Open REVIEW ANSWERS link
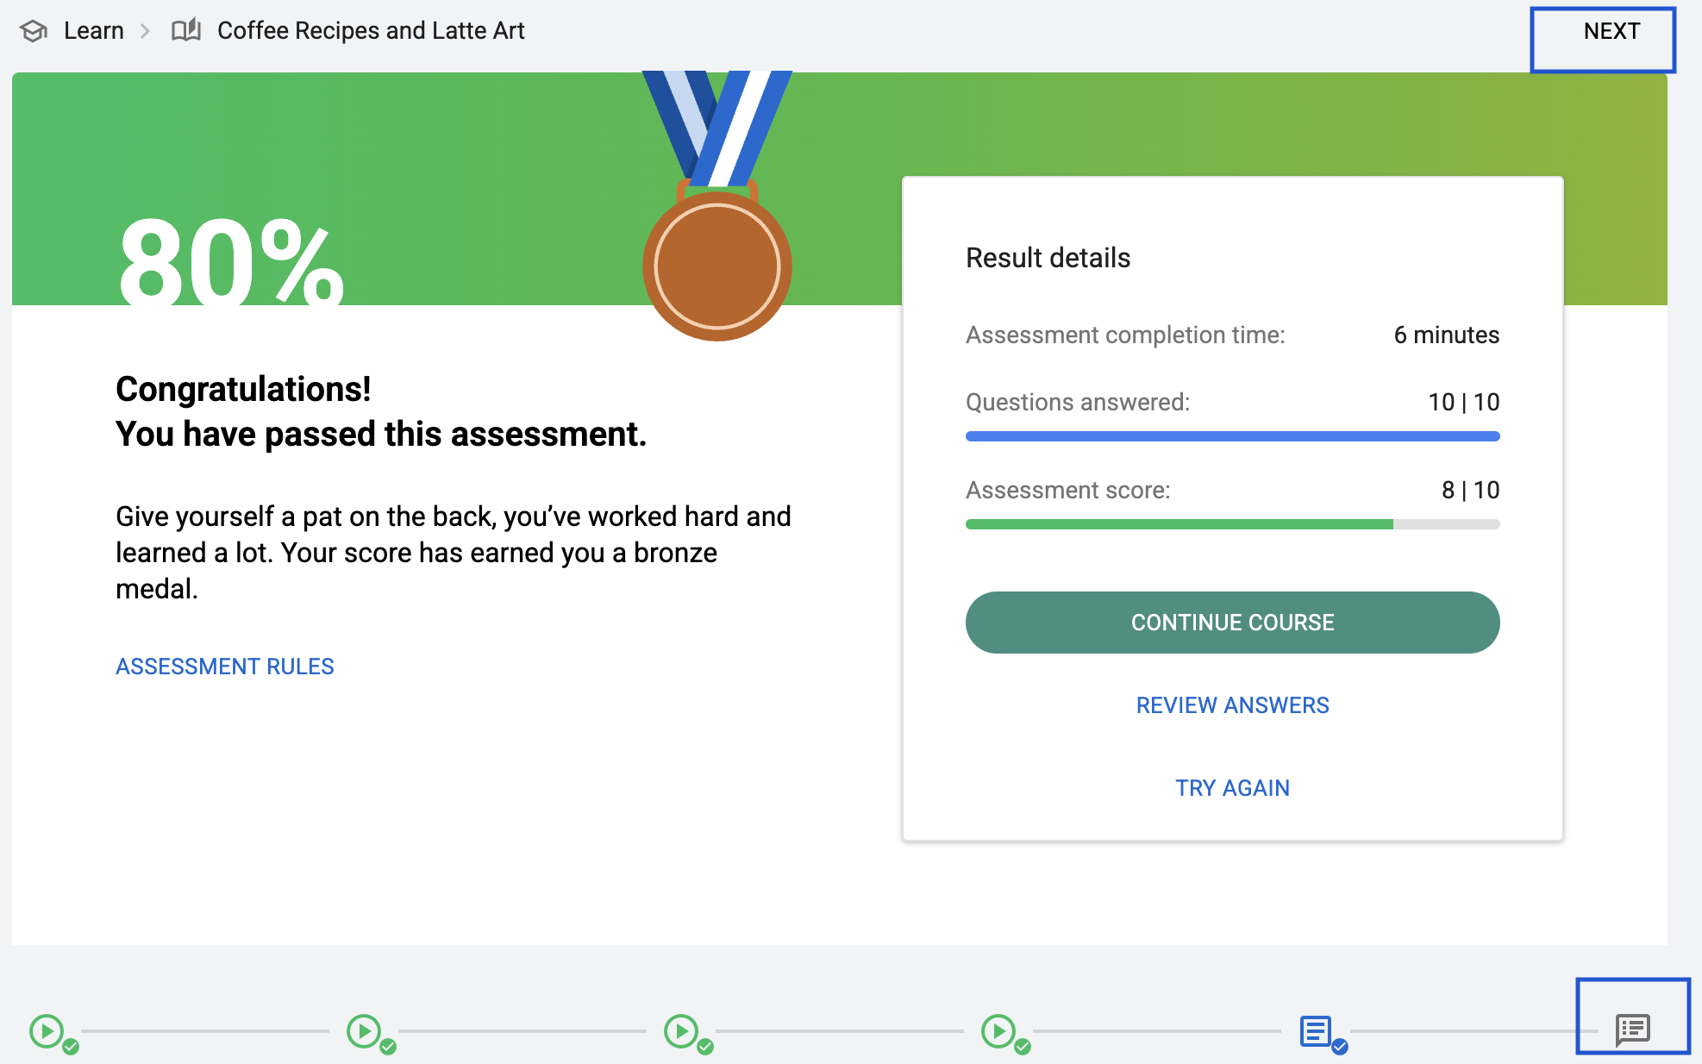Viewport: 1702px width, 1064px height. [x=1232, y=705]
